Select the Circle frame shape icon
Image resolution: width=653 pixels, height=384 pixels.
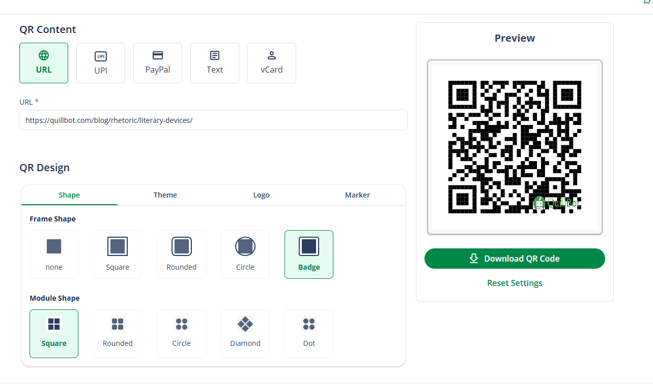245,247
